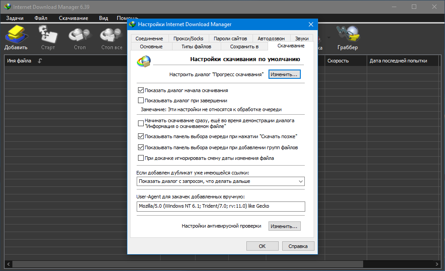Image resolution: width=445 pixels, height=271 pixels.
Task: Minimize the main IDM window
Action: point(394,7)
